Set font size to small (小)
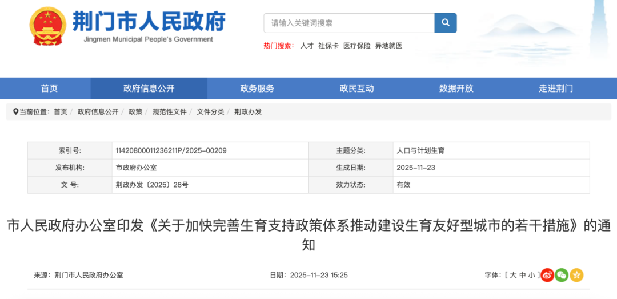Viewport: 617px width, 299px height. click(x=531, y=275)
